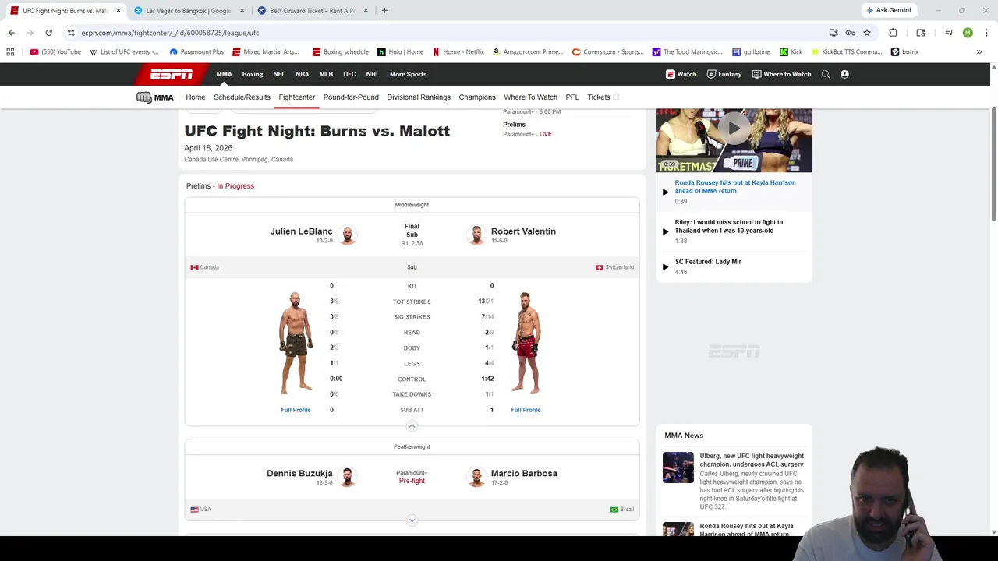Viewport: 998px width, 561px height.
Task: Collapse the LeBlanc vs Valentin stats
Action: (412, 426)
